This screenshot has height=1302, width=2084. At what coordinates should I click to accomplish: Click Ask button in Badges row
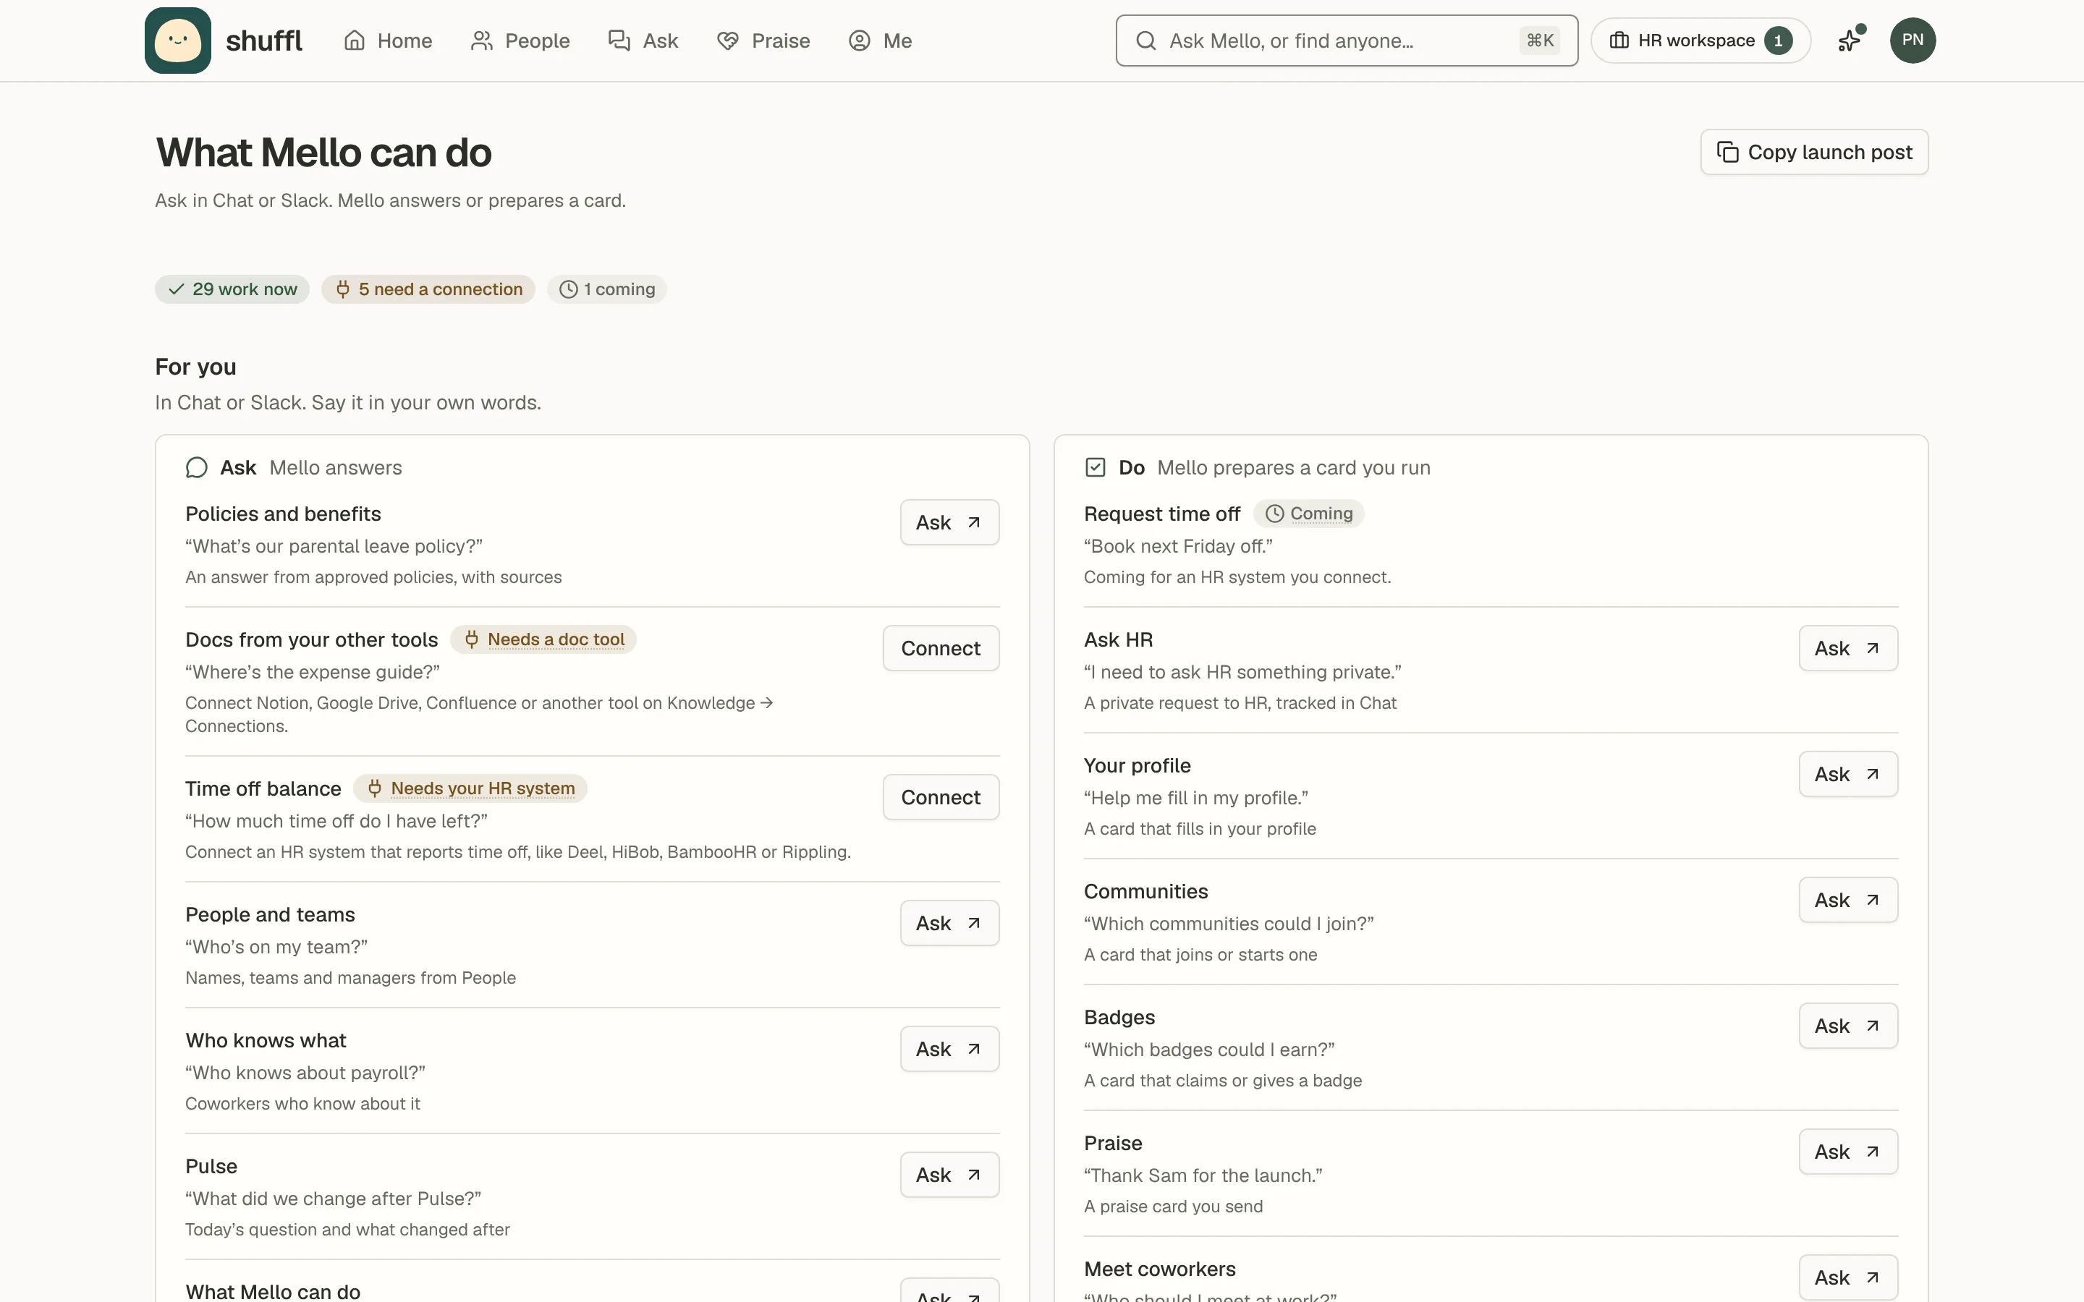point(1848,1026)
